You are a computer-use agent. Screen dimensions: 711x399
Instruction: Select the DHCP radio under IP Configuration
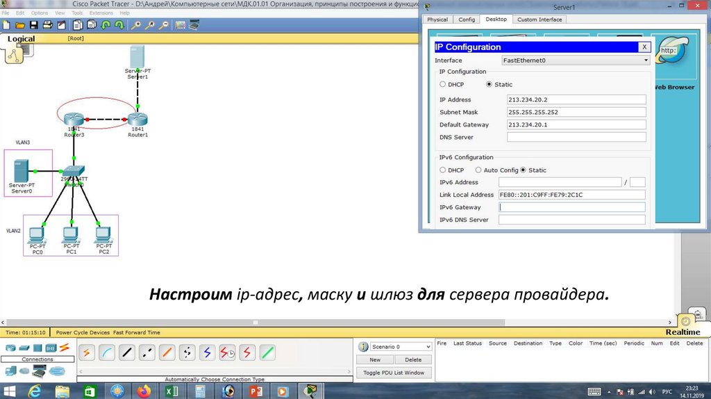pyautogui.click(x=443, y=84)
